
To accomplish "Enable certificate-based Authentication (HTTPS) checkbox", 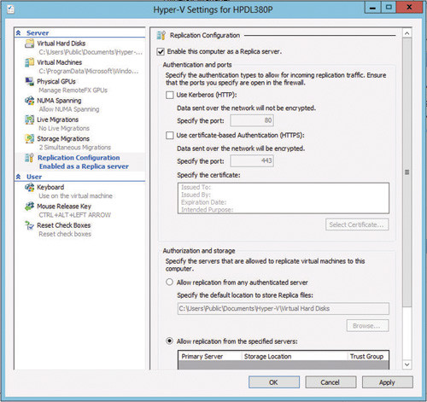I will (170, 136).
